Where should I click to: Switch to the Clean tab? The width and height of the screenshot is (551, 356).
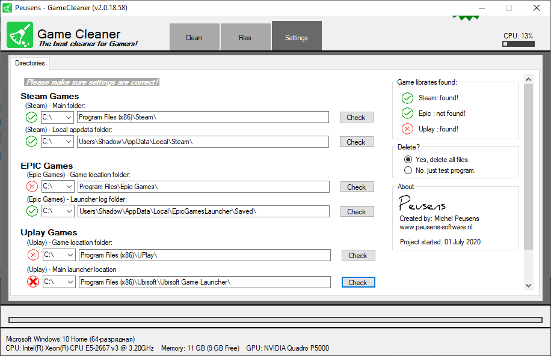(x=194, y=37)
